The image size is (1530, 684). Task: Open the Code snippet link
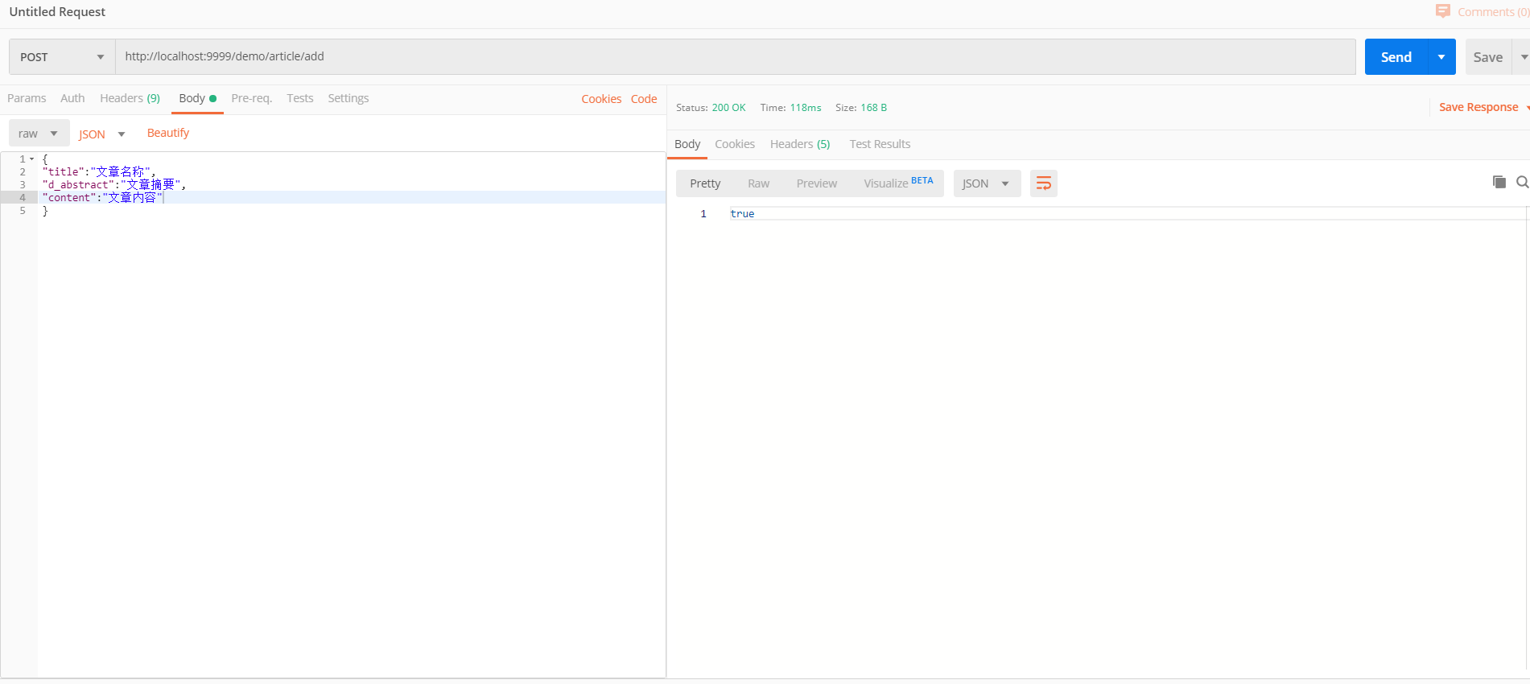pos(644,99)
